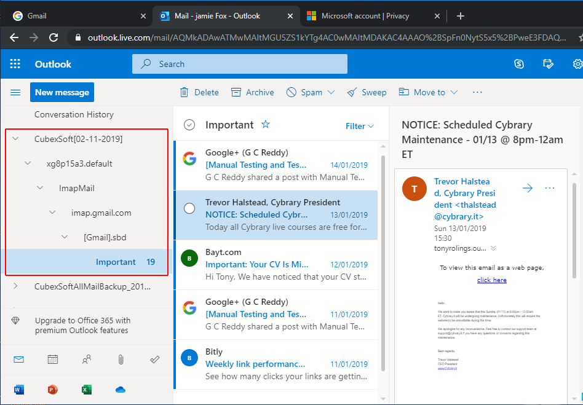583x405 pixels.
Task: Open a new browser tab
Action: coord(460,16)
